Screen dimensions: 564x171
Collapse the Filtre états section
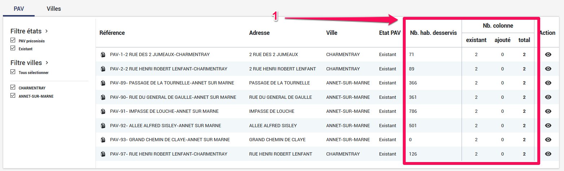pyautogui.click(x=47, y=31)
